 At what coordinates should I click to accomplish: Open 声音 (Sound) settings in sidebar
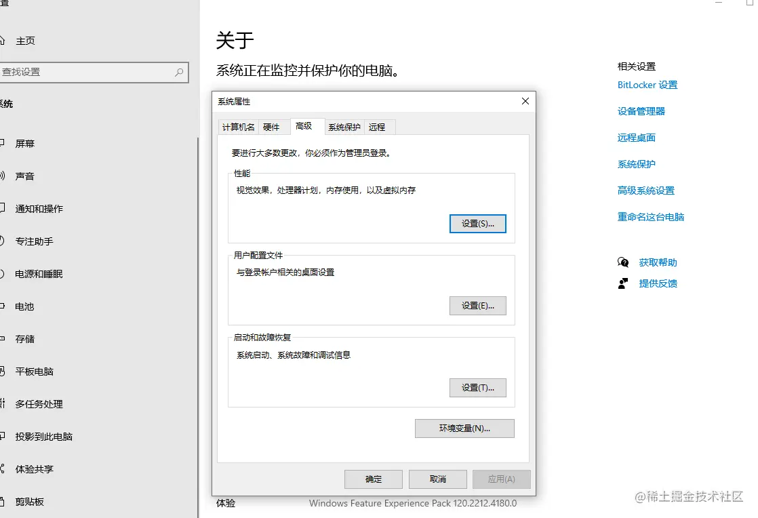(x=26, y=176)
